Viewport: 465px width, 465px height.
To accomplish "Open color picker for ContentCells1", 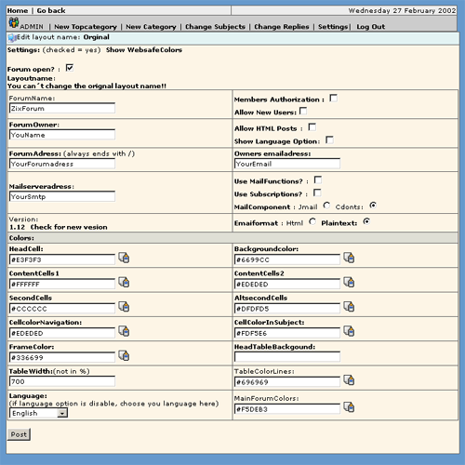I will 124,282.
